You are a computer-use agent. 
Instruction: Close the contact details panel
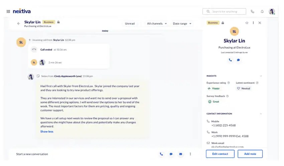pyautogui.click(x=260, y=23)
